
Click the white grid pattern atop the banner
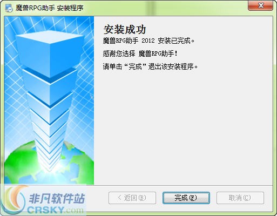[x=49, y=23]
